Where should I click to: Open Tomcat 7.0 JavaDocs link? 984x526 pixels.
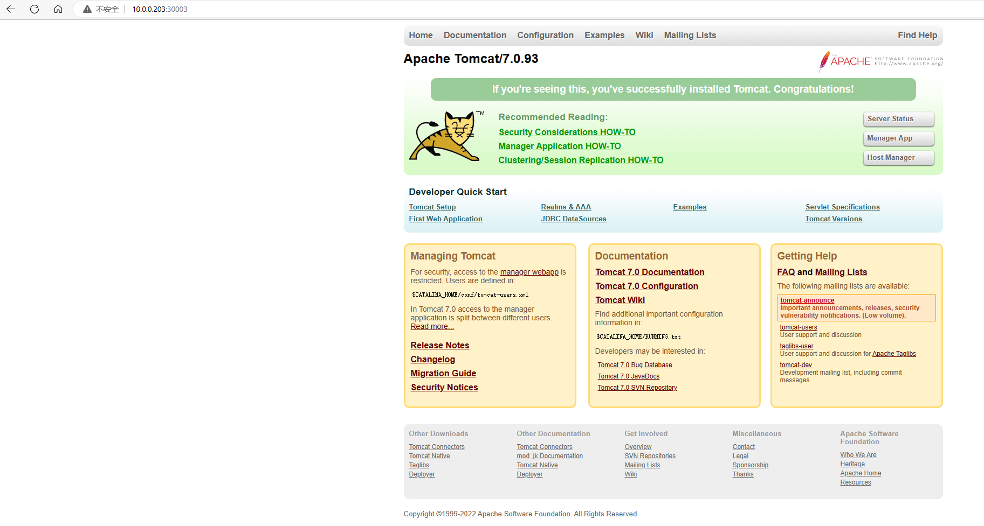pos(628,376)
